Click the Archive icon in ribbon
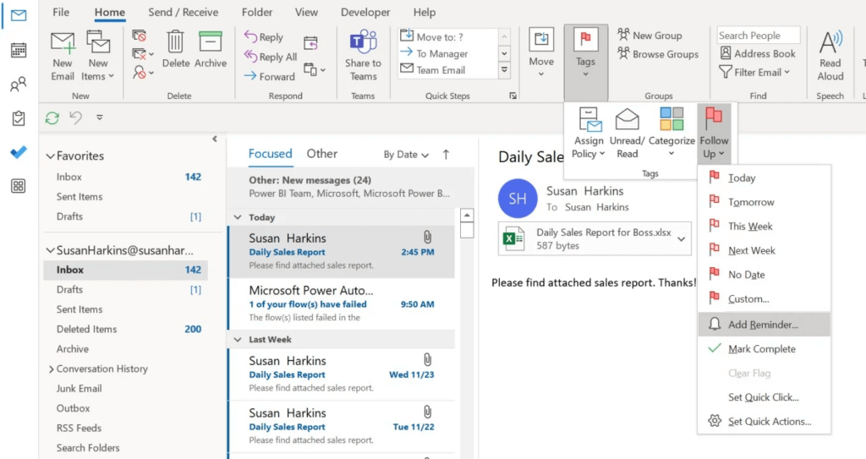This screenshot has height=459, width=866. tap(211, 42)
